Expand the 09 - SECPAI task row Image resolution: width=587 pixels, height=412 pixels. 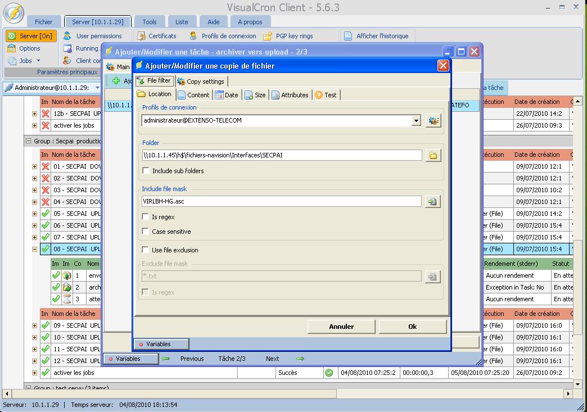34,325
